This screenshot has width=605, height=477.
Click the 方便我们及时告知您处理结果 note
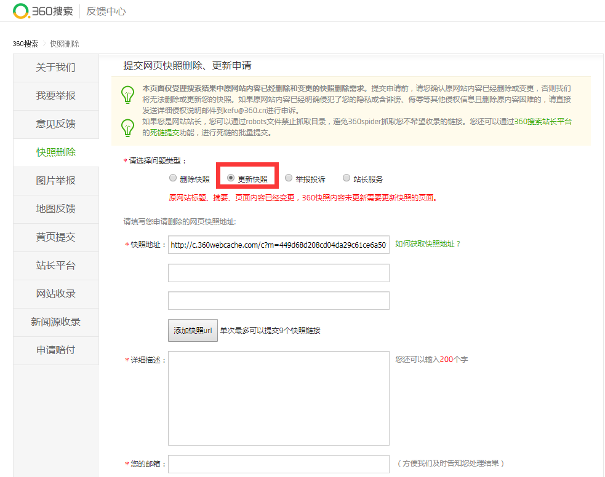coord(451,463)
